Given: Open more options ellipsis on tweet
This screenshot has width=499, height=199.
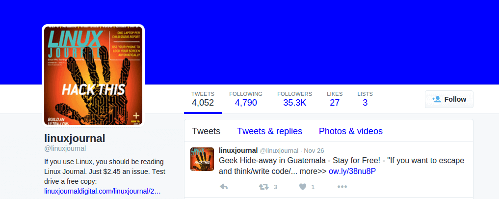Looking at the screenshot, I should (342, 187).
